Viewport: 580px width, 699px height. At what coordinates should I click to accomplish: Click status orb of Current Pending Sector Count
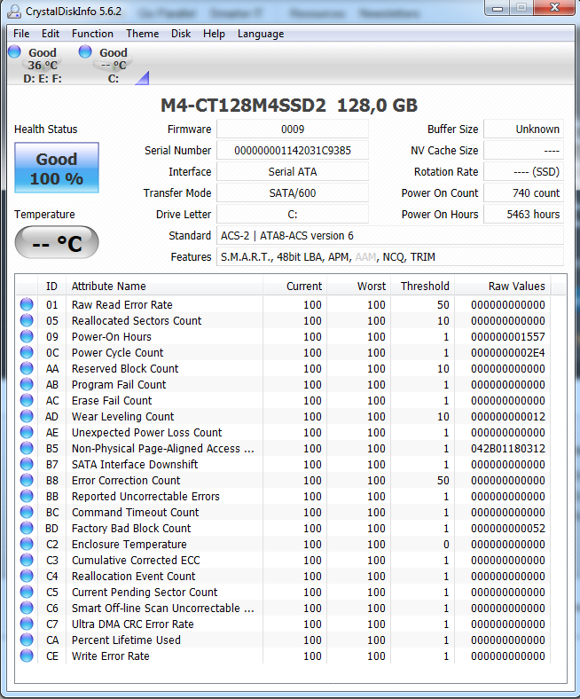(x=27, y=592)
